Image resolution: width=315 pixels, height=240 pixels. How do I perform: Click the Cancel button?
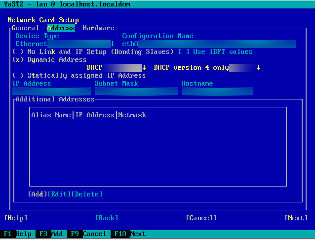point(201,218)
